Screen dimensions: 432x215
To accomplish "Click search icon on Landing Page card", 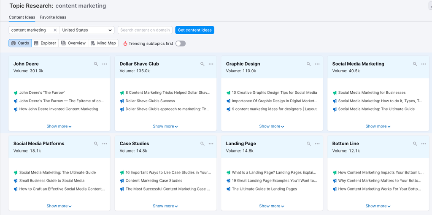I will 308,144.
